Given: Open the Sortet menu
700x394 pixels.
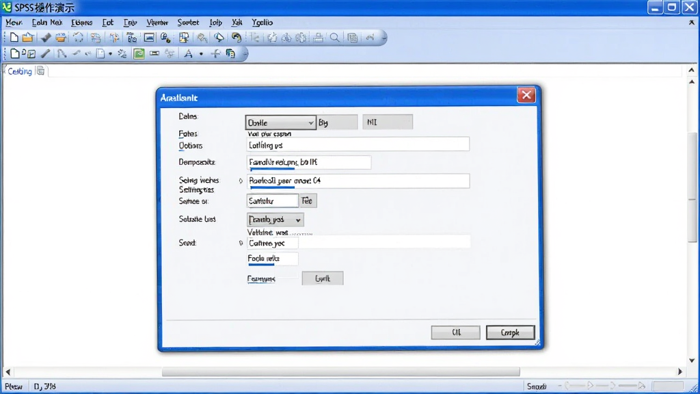Looking at the screenshot, I should coord(188,23).
